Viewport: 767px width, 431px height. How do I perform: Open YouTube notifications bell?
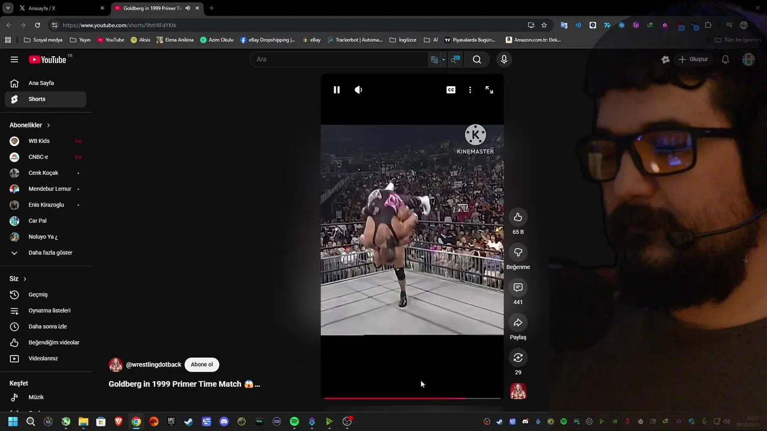[x=725, y=59]
